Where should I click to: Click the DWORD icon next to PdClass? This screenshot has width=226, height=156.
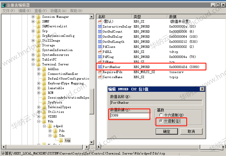click(100, 47)
